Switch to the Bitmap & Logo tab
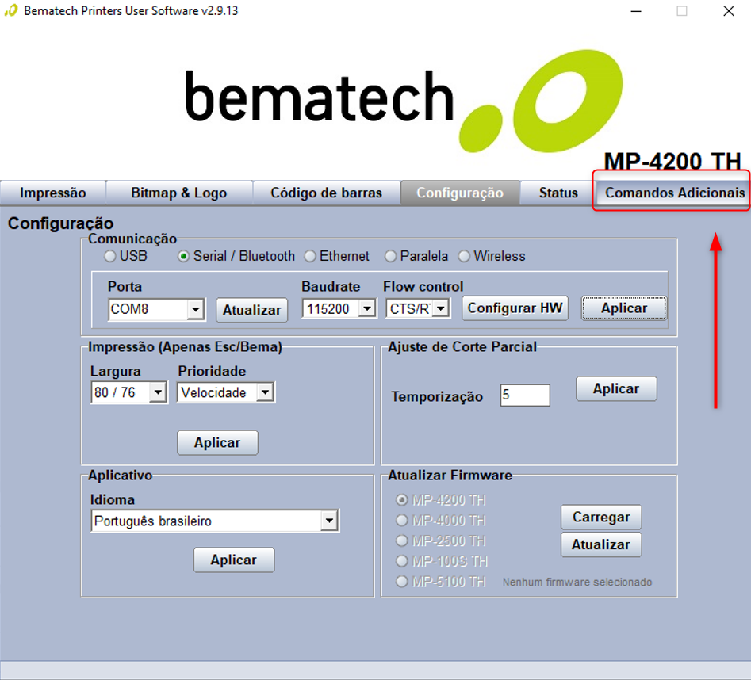Image resolution: width=751 pixels, height=680 pixels. coord(178,193)
